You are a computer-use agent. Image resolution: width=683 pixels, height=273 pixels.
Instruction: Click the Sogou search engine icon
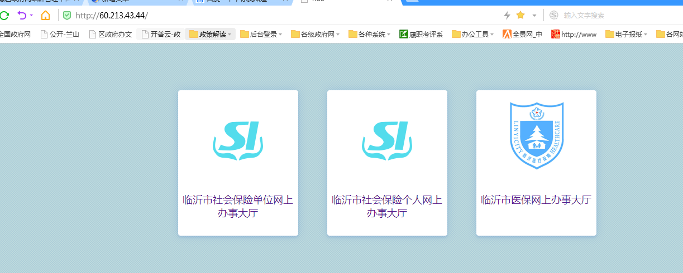pyautogui.click(x=553, y=15)
